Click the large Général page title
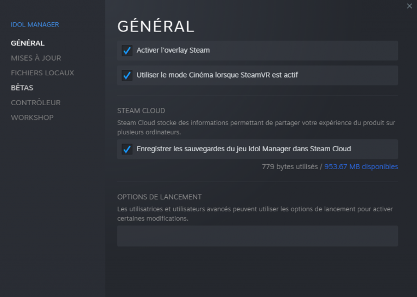Screen dimensions: 417x297 (156, 26)
